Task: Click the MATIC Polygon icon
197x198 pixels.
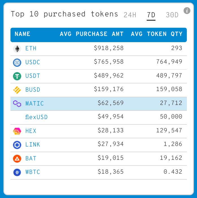Action: (x=17, y=104)
